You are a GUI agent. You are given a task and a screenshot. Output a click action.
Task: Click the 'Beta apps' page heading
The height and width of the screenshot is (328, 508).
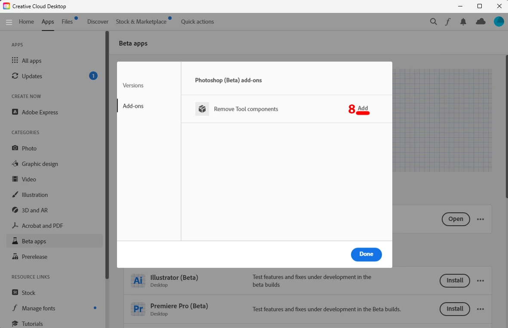(133, 43)
